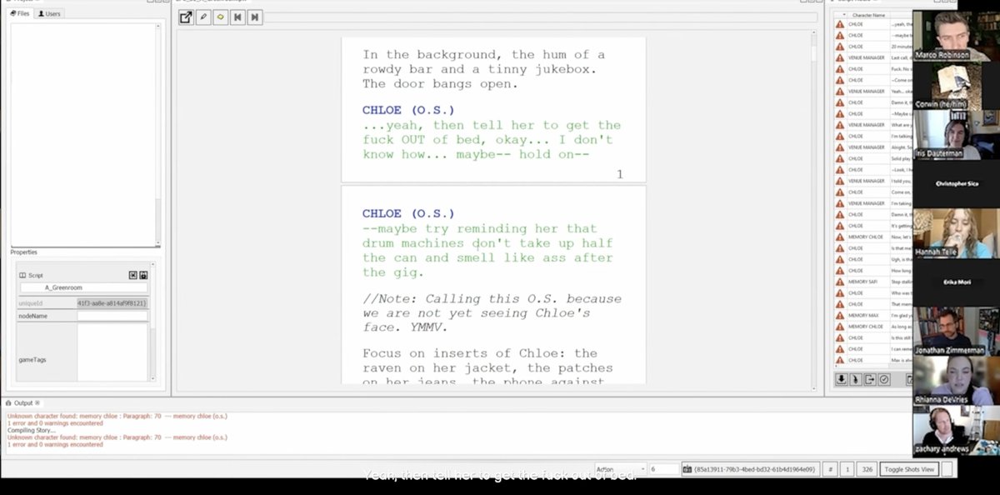Viewport: 1000px width, 495px height.
Task: Click the pop-out external window icon
Action: [185, 17]
